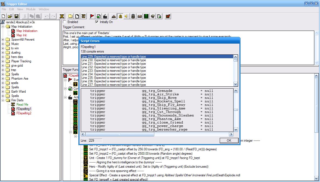Image resolution: width=320 pixels, height=182 pixels.
Task: Expand the Player Tracking folder
Action: click(x=3, y=61)
